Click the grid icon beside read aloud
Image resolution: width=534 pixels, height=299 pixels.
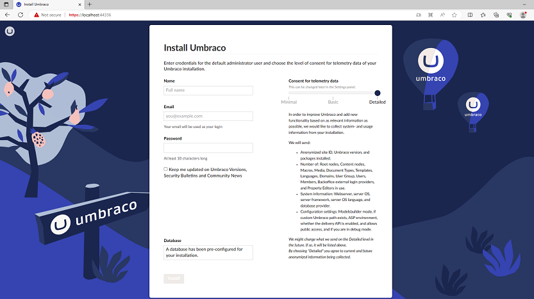[431, 15]
